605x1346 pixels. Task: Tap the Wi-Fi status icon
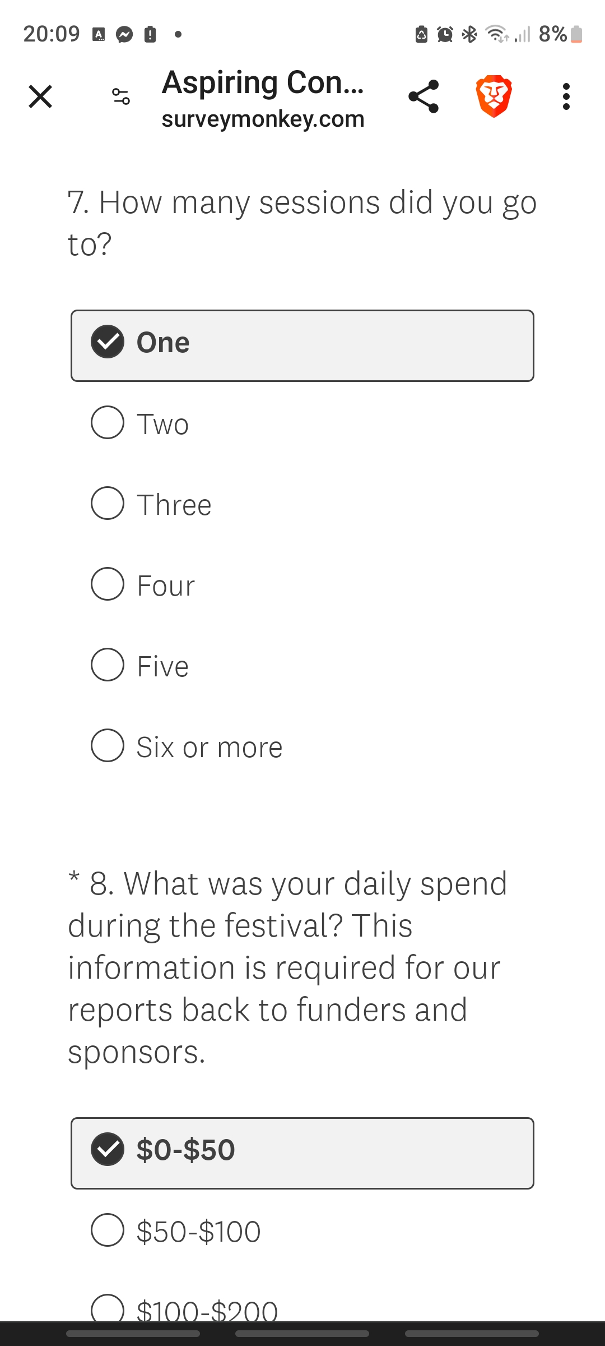[496, 34]
